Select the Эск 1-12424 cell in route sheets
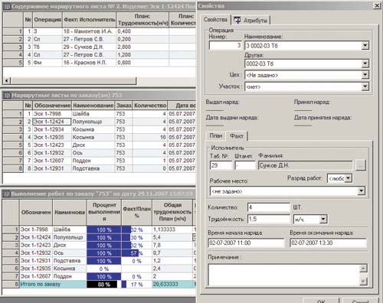Image resolution: width=383 pixels, height=303 pixels. (52, 122)
